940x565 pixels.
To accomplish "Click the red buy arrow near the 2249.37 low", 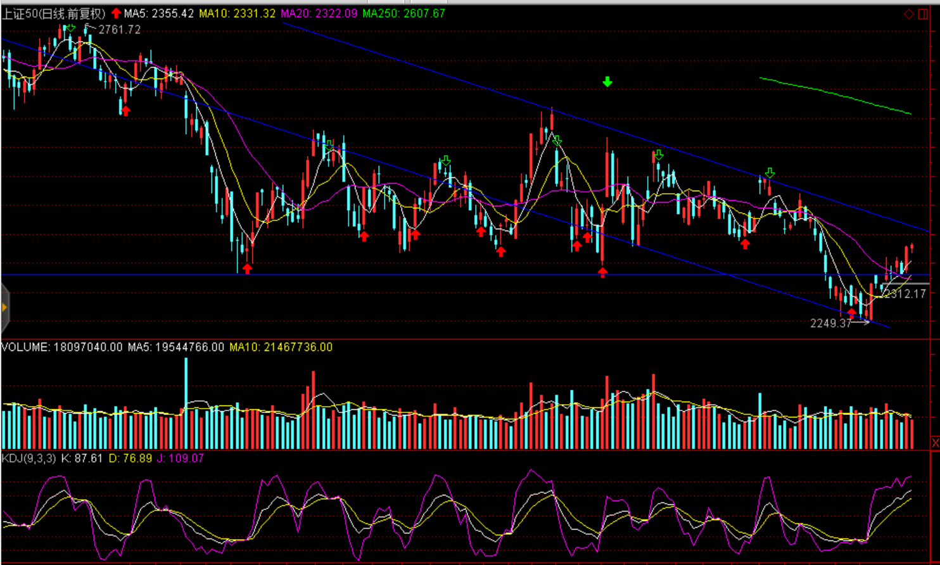I will (x=852, y=313).
